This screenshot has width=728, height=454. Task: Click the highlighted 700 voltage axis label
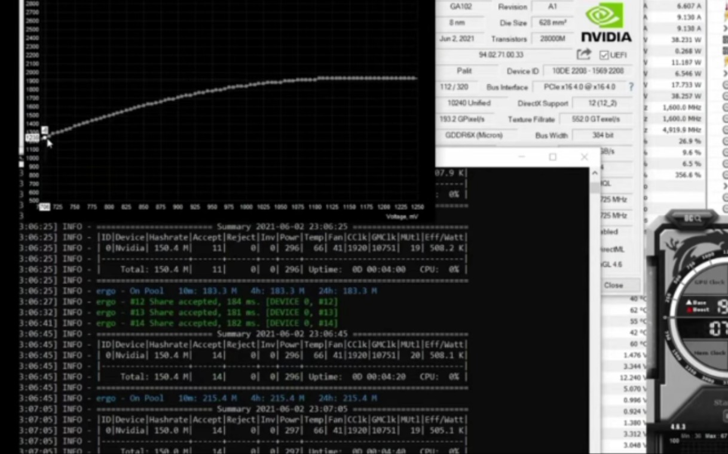click(44, 206)
